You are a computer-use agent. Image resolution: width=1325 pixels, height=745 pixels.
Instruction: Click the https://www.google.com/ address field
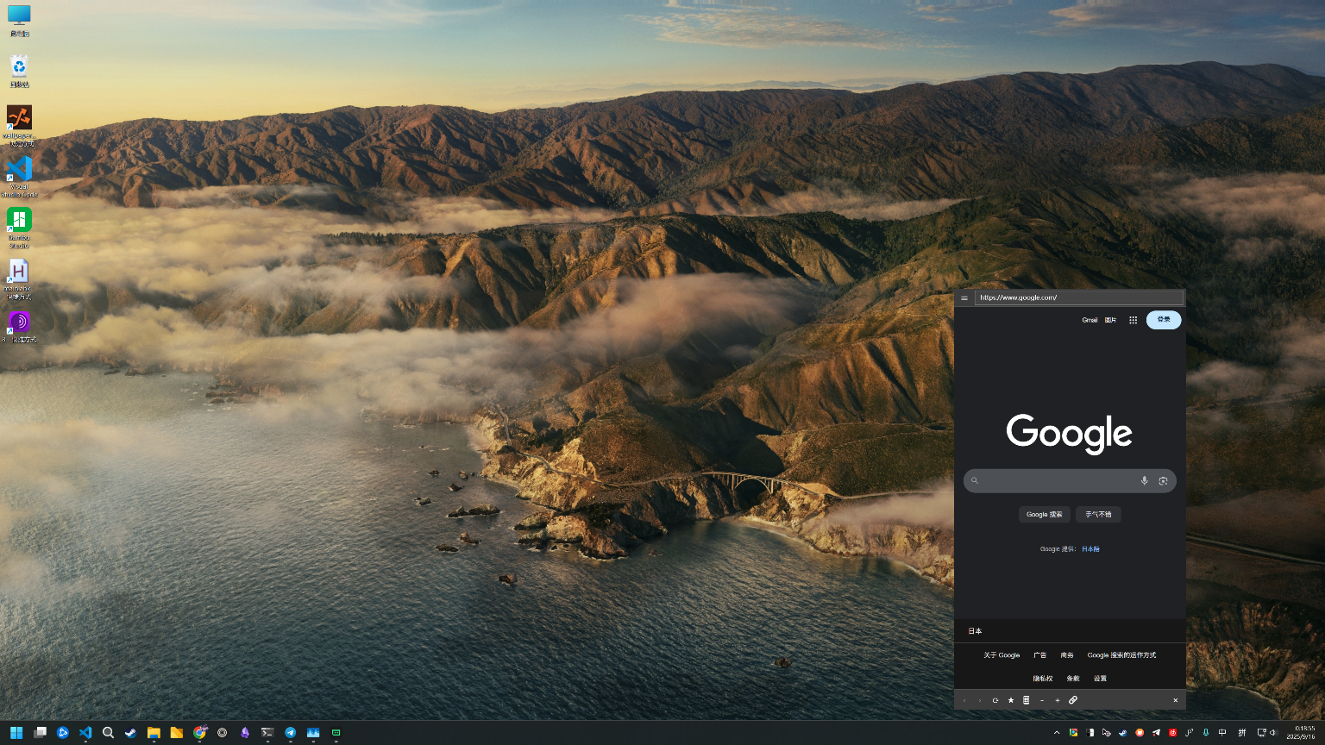1078,297
